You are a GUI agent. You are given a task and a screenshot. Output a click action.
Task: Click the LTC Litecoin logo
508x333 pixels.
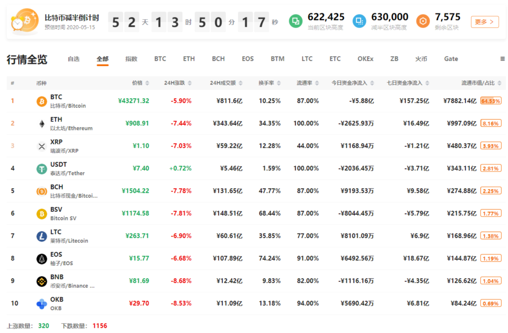pos(41,236)
